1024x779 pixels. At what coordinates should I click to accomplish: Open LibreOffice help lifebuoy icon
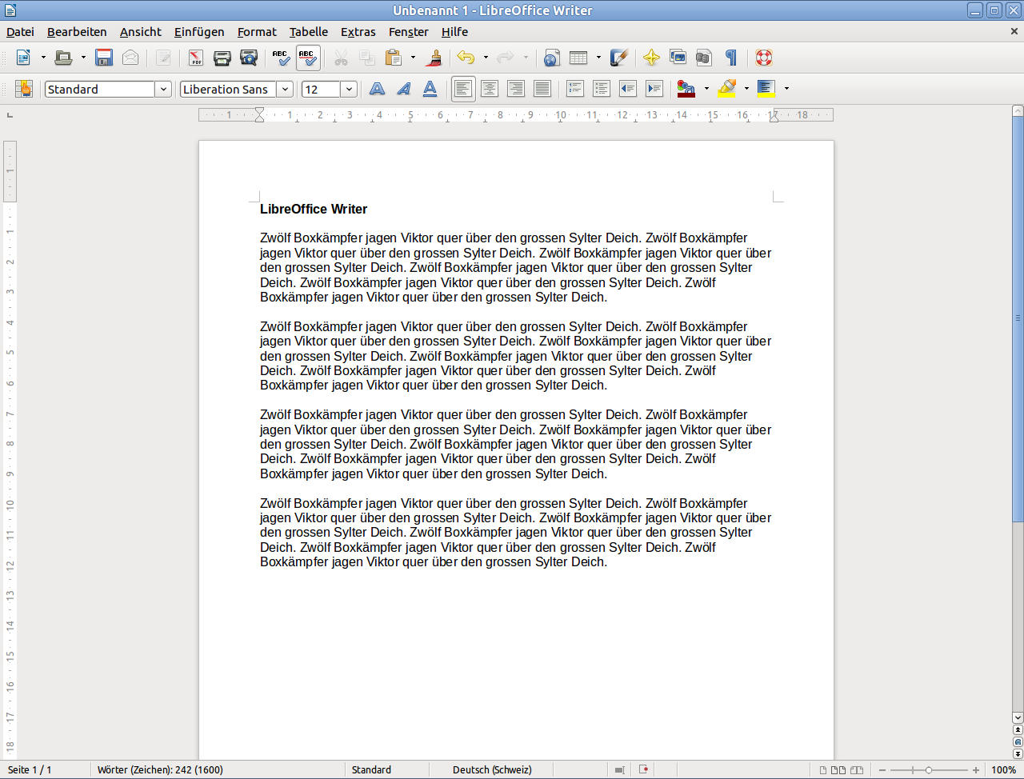[x=764, y=58]
